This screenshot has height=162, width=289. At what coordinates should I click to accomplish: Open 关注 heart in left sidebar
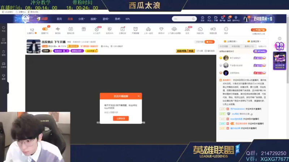tap(4, 29)
